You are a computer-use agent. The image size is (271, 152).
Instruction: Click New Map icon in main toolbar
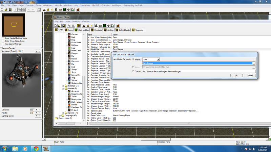point(2,10)
